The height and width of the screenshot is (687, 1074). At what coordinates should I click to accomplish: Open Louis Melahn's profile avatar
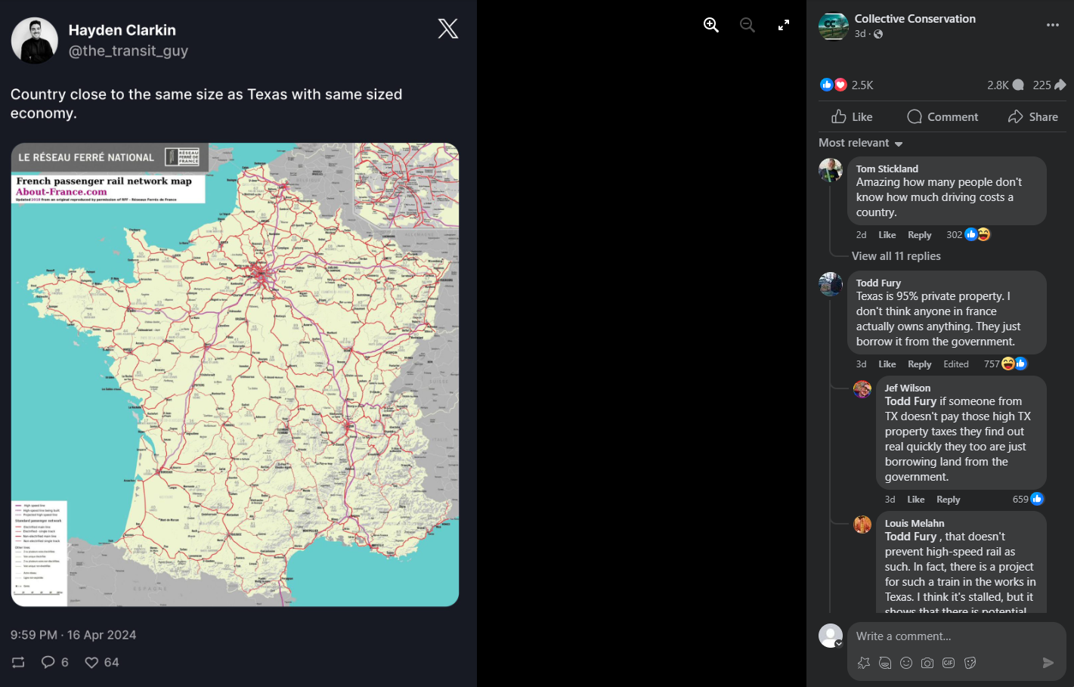click(862, 525)
